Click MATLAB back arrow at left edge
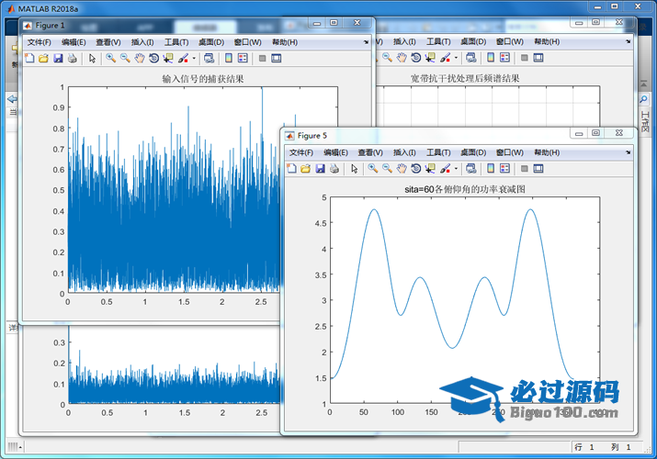 click(x=12, y=99)
